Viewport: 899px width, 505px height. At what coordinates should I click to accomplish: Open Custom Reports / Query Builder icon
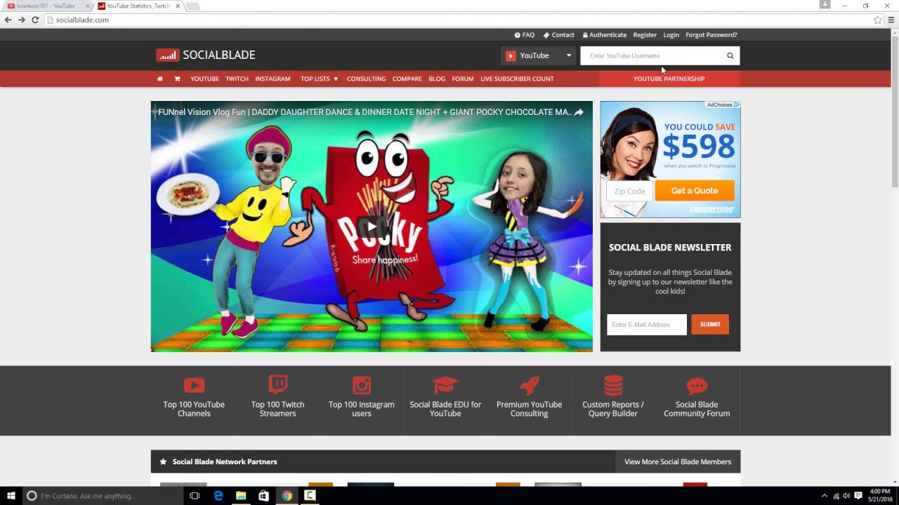pos(613,385)
